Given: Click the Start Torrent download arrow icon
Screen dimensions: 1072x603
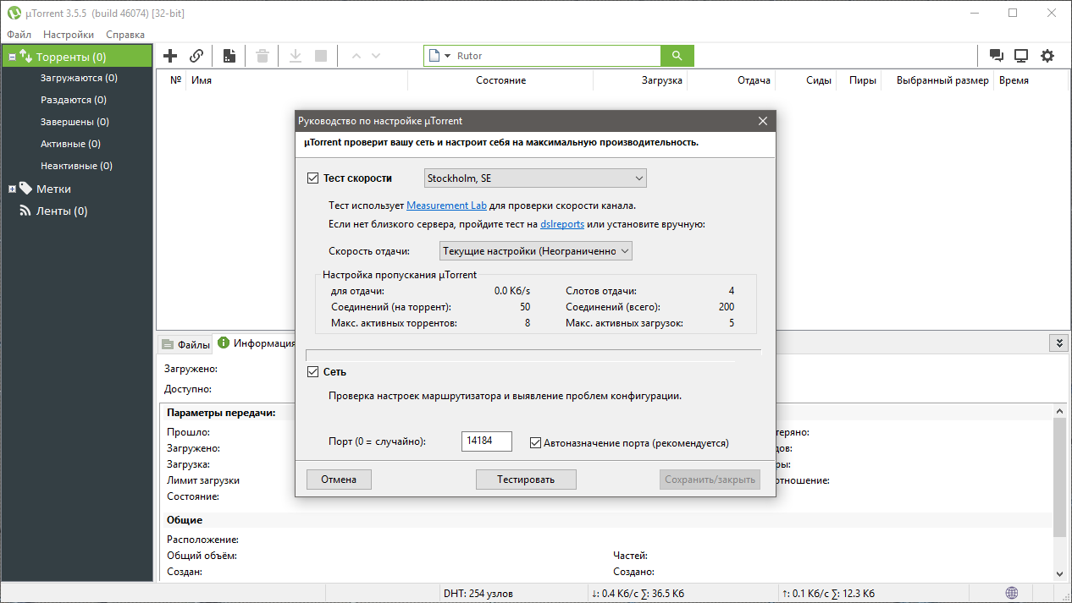Looking at the screenshot, I should (296, 56).
